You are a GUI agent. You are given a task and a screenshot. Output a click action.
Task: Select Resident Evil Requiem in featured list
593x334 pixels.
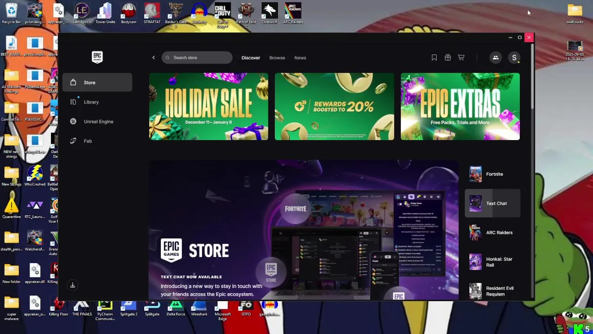492,291
